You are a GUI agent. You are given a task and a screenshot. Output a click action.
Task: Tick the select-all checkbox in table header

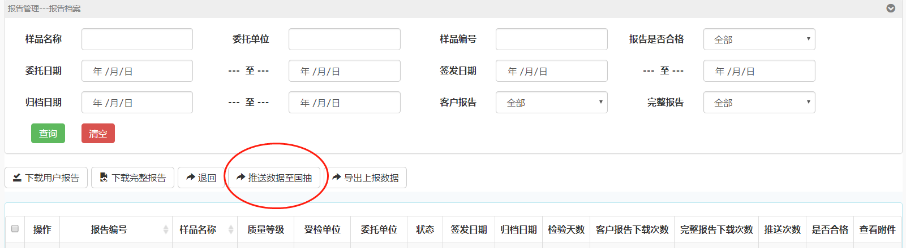[x=15, y=229]
